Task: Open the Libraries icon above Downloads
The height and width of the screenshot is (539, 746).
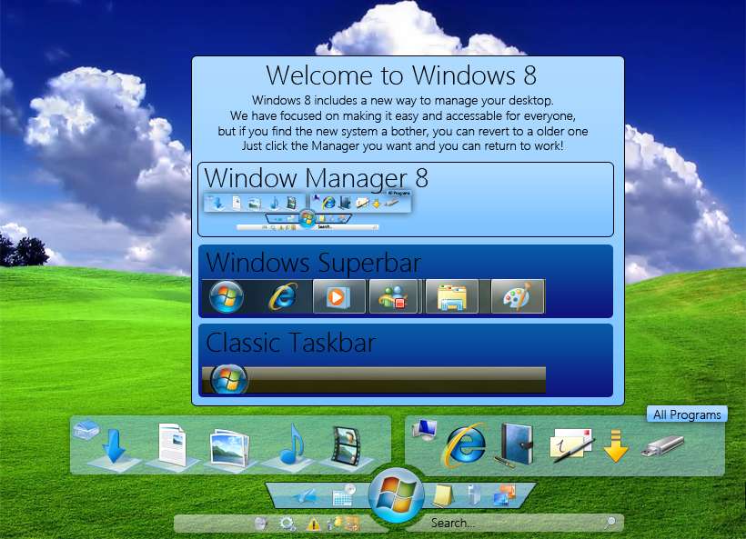Action: coord(86,430)
